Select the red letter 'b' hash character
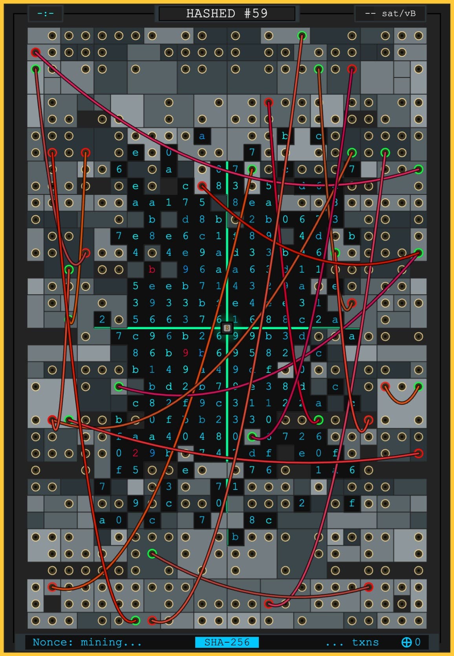Viewport: 454px width, 656px height. click(x=152, y=269)
